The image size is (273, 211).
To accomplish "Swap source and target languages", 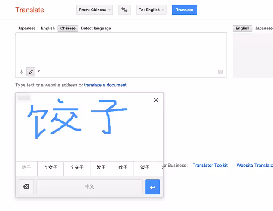I will tap(124, 10).
